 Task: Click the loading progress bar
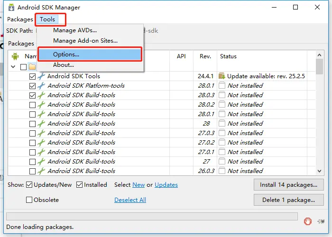point(152,217)
